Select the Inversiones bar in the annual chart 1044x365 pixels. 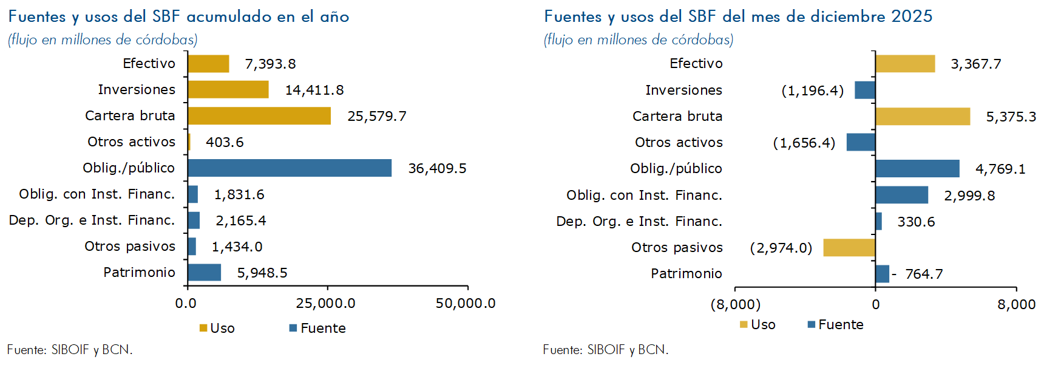pyautogui.click(x=228, y=90)
